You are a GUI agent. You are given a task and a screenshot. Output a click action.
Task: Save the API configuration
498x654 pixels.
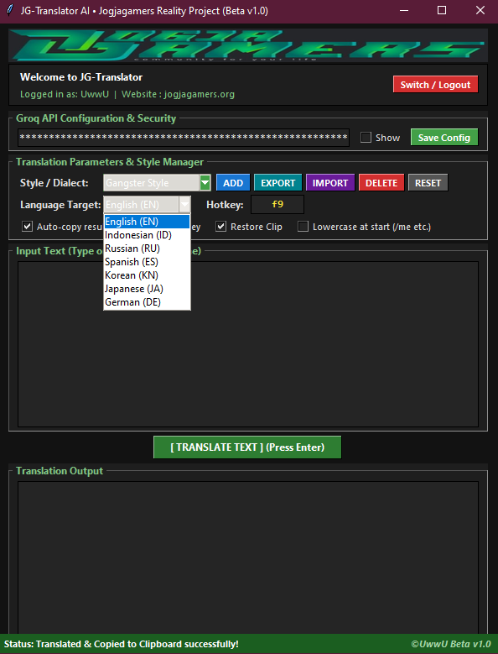click(444, 138)
